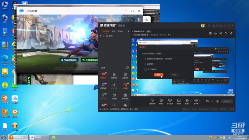Click the 修改 button beside the stream title

point(148,31)
